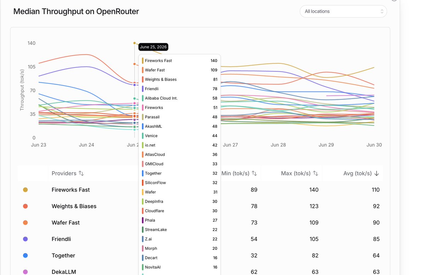
Task: Click Z.ai entry in tooltip
Action: pos(180,239)
